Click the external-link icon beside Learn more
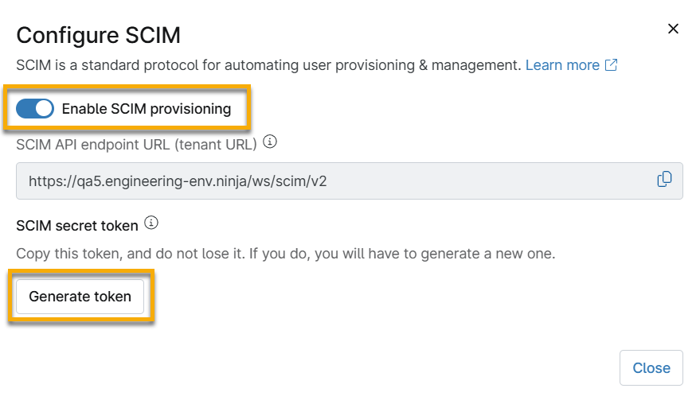The height and width of the screenshot is (400, 700). click(612, 65)
